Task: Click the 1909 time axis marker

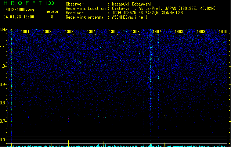Action: pyautogui.click(x=201, y=31)
